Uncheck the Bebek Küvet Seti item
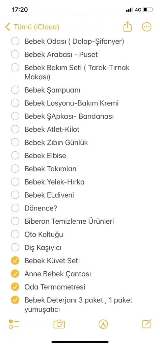This screenshot has height=346, width=160. (x=15, y=261)
